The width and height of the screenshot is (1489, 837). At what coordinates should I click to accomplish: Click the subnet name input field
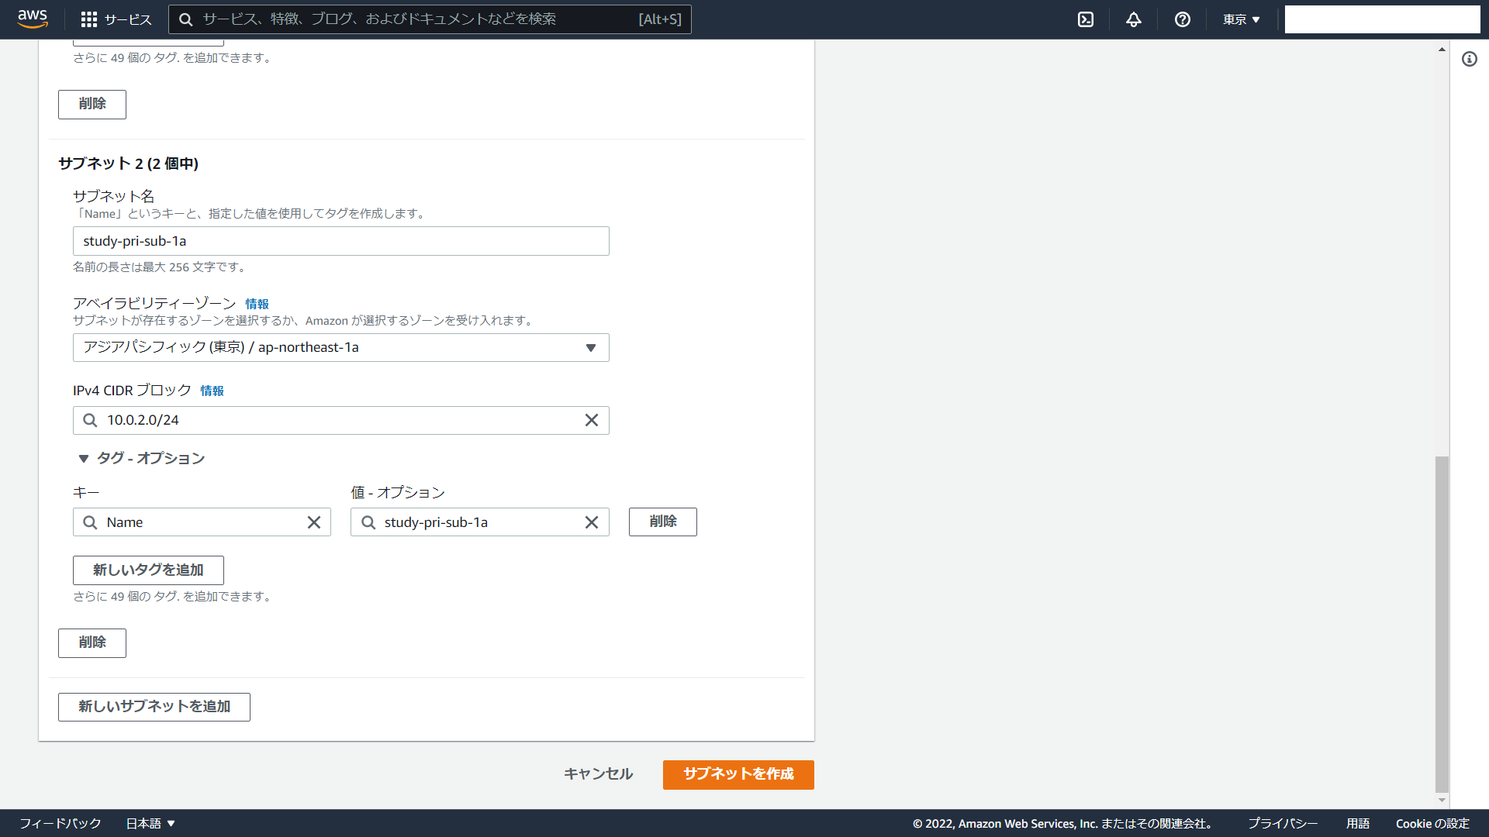coord(341,241)
